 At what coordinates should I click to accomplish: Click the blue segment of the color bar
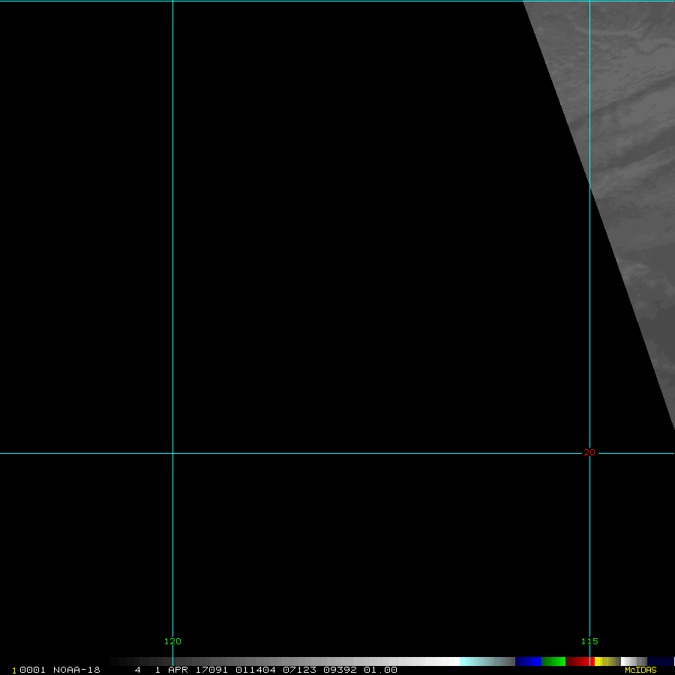point(528,661)
